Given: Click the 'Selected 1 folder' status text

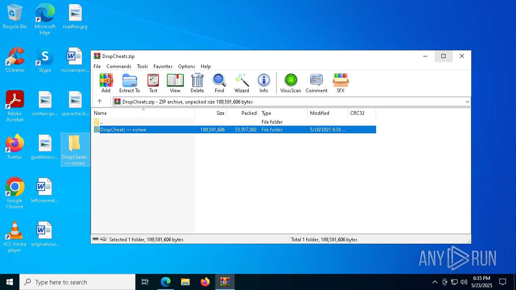Looking at the screenshot, I should pos(146,239).
